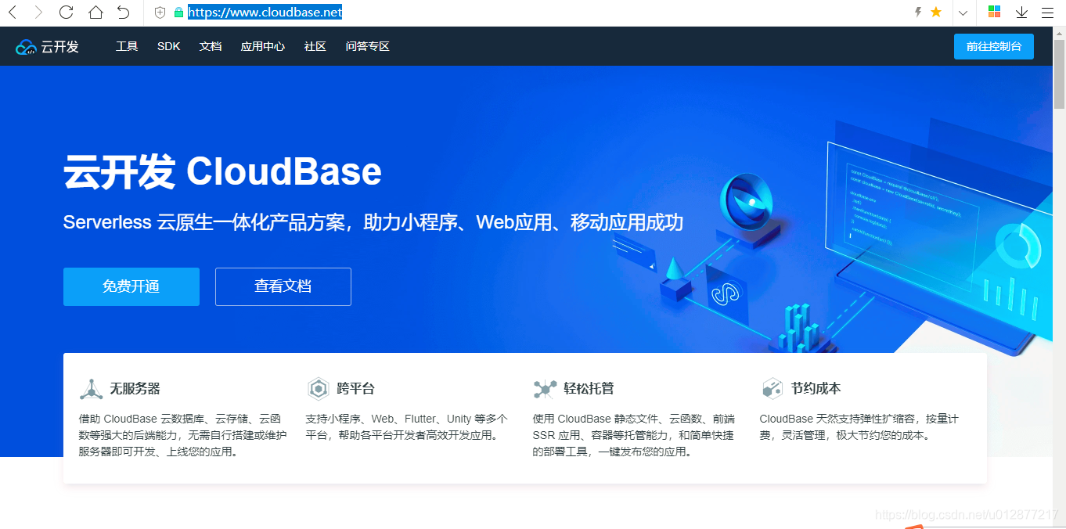Viewport: 1066px width, 529px height.
Task: Click the 轻松托管 wrench icon
Action: (x=546, y=388)
